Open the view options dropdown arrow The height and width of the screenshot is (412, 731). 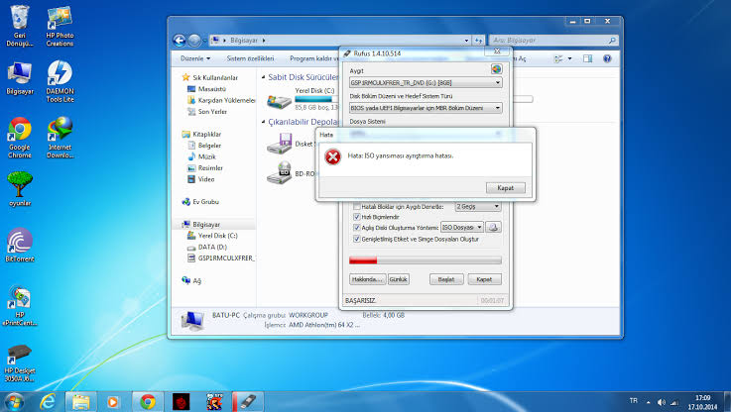tap(569, 58)
